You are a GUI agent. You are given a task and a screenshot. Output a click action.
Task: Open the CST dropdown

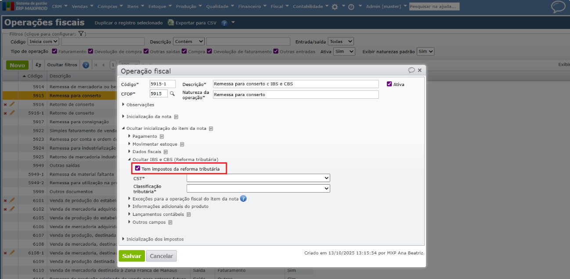point(258,178)
